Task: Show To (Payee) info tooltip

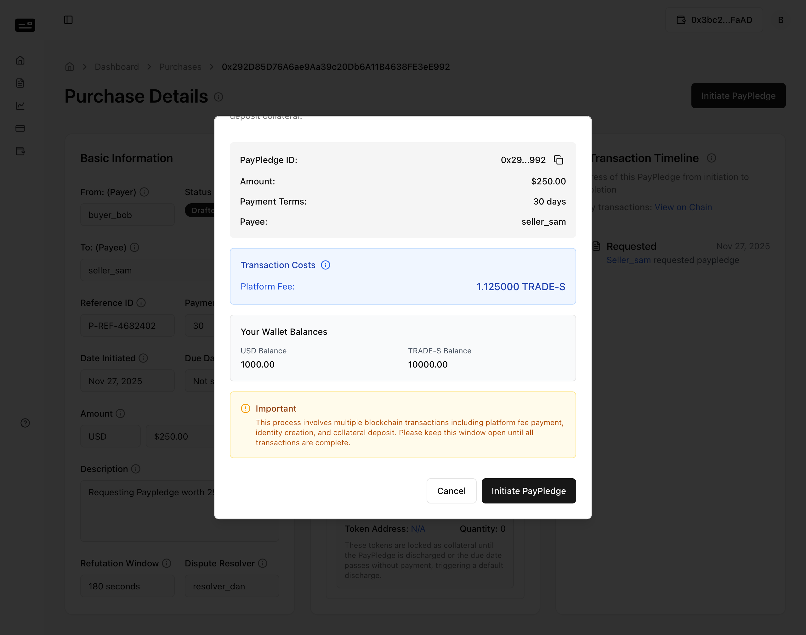Action: 135,248
